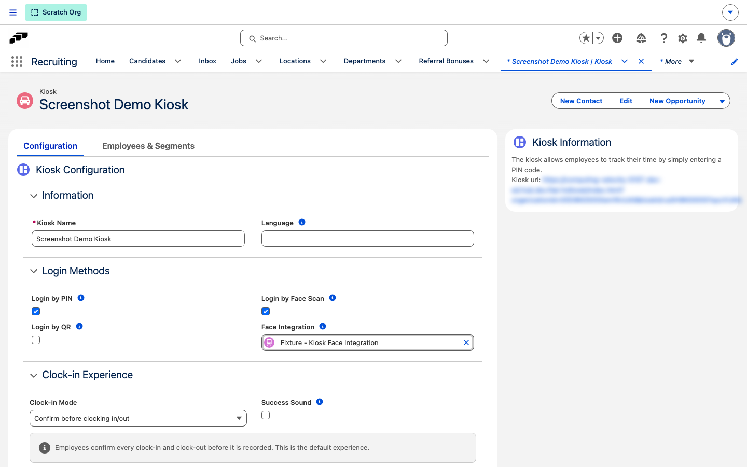Click the info icon next to Login by Face Scan
Screen dimensions: 747x467
tap(333, 298)
